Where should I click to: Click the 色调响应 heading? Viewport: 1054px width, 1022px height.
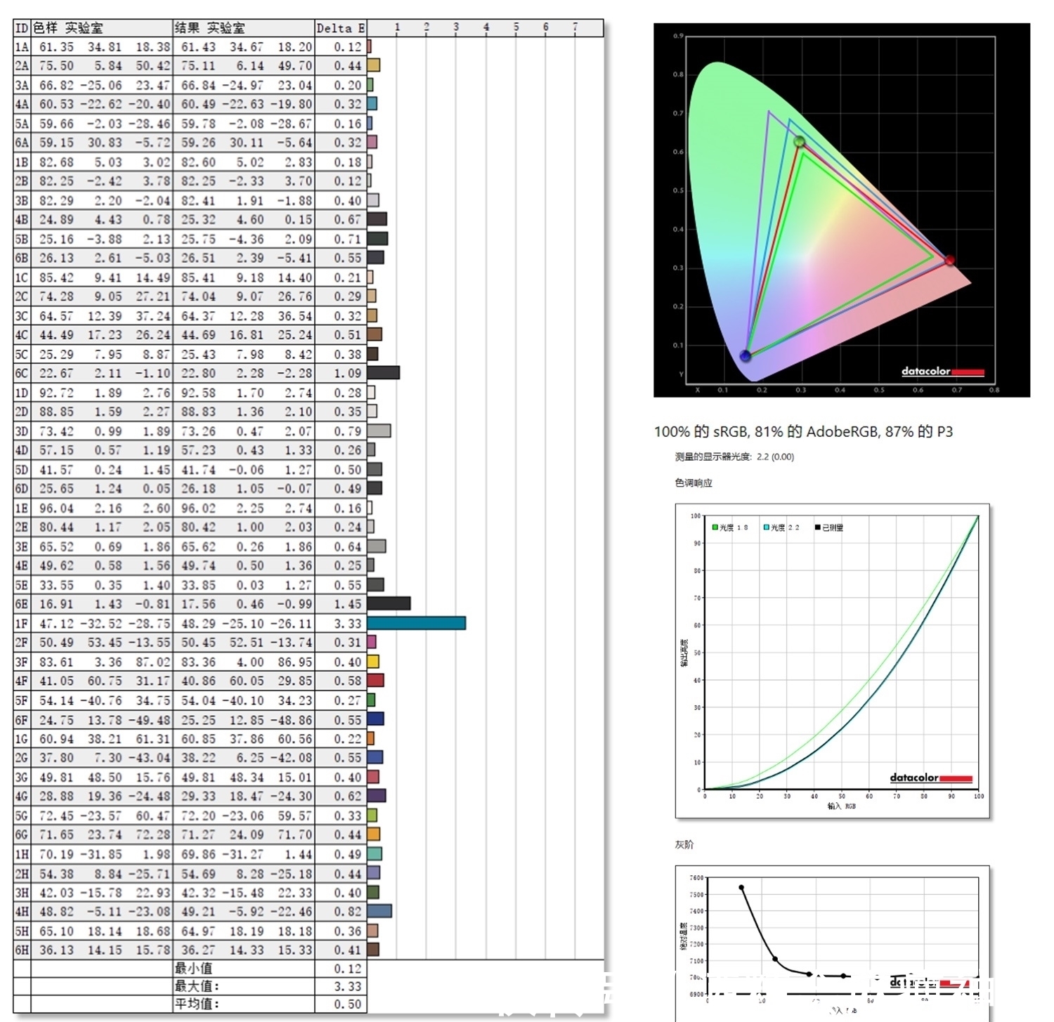tap(694, 483)
